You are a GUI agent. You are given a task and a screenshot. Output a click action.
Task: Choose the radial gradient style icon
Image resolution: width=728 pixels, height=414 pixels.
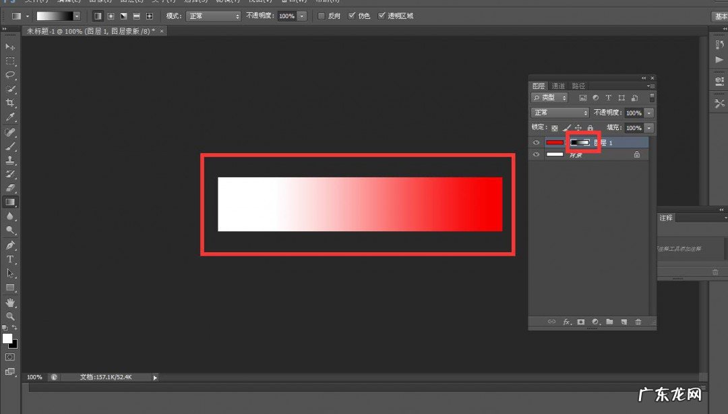(111, 16)
